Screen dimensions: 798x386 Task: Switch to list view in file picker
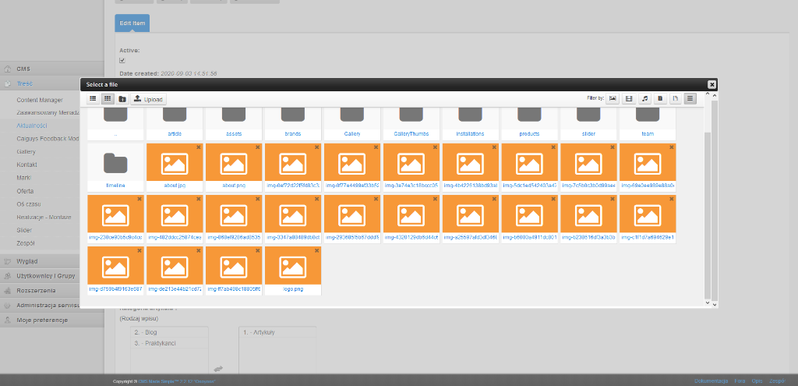click(93, 99)
